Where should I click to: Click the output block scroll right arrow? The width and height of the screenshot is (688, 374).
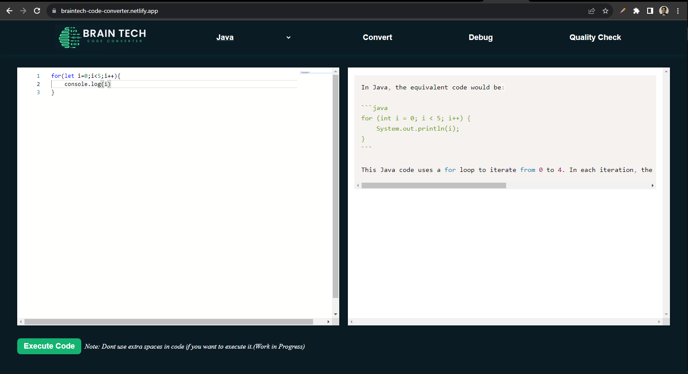coord(653,186)
